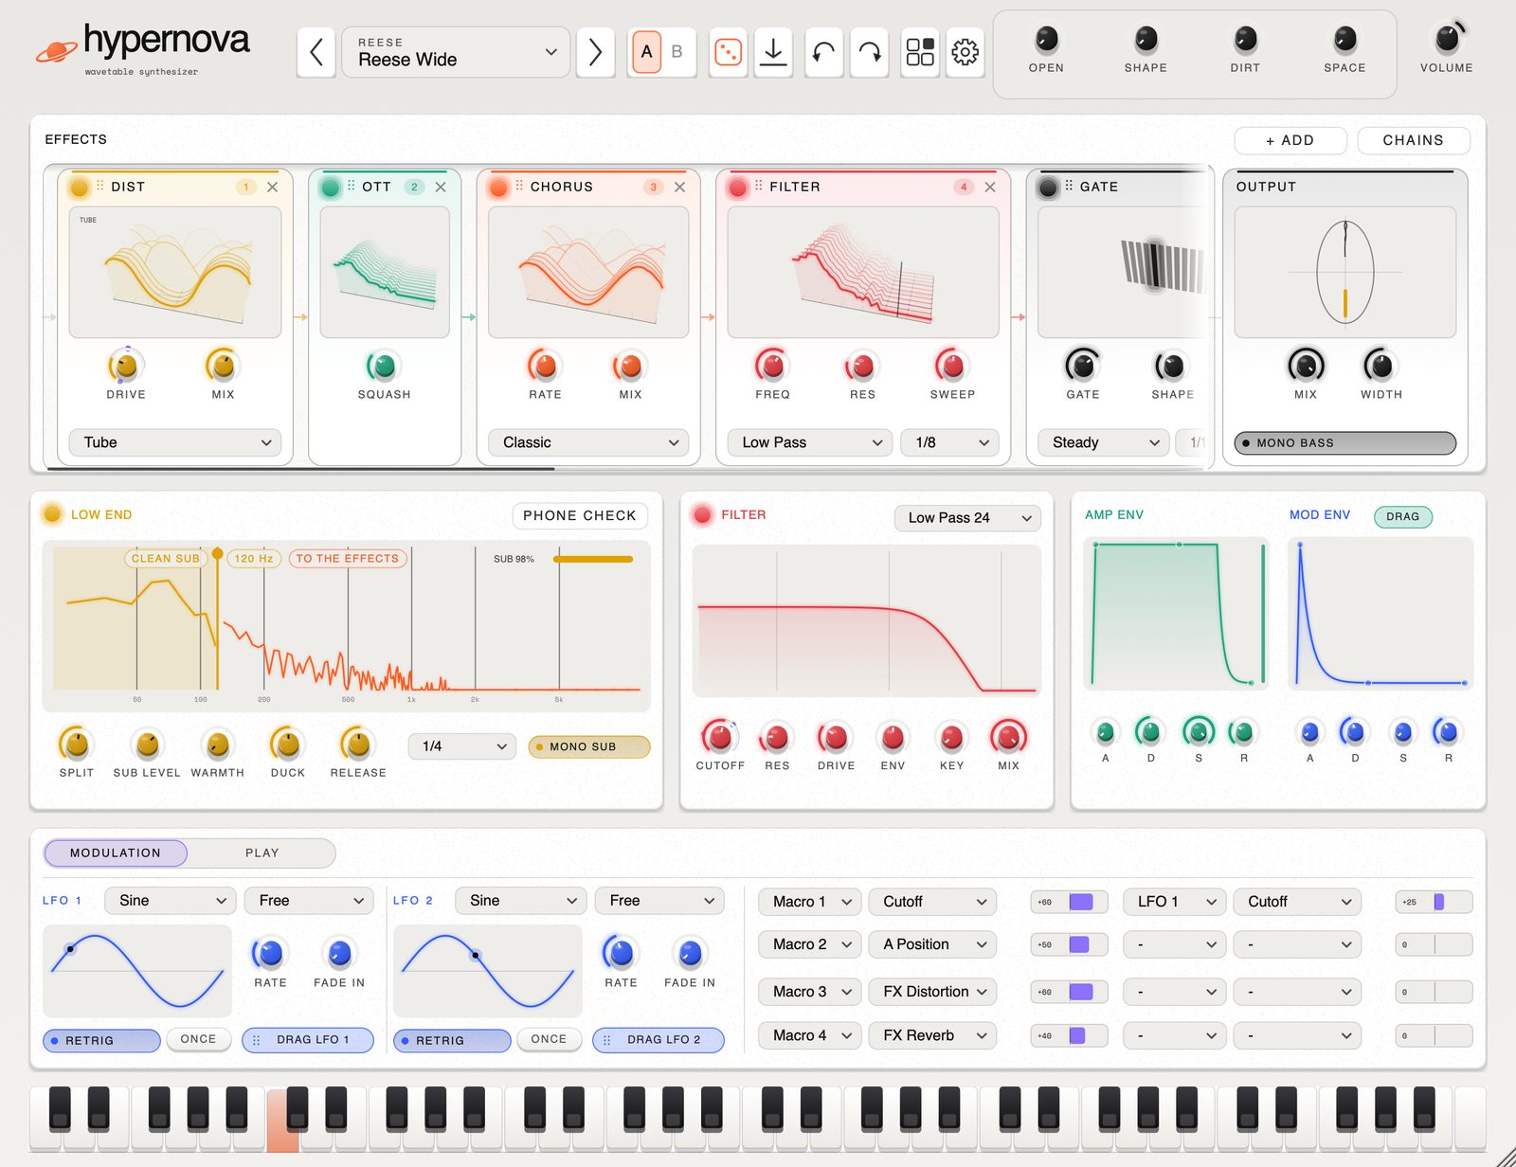Select preset slot A

pos(646,52)
